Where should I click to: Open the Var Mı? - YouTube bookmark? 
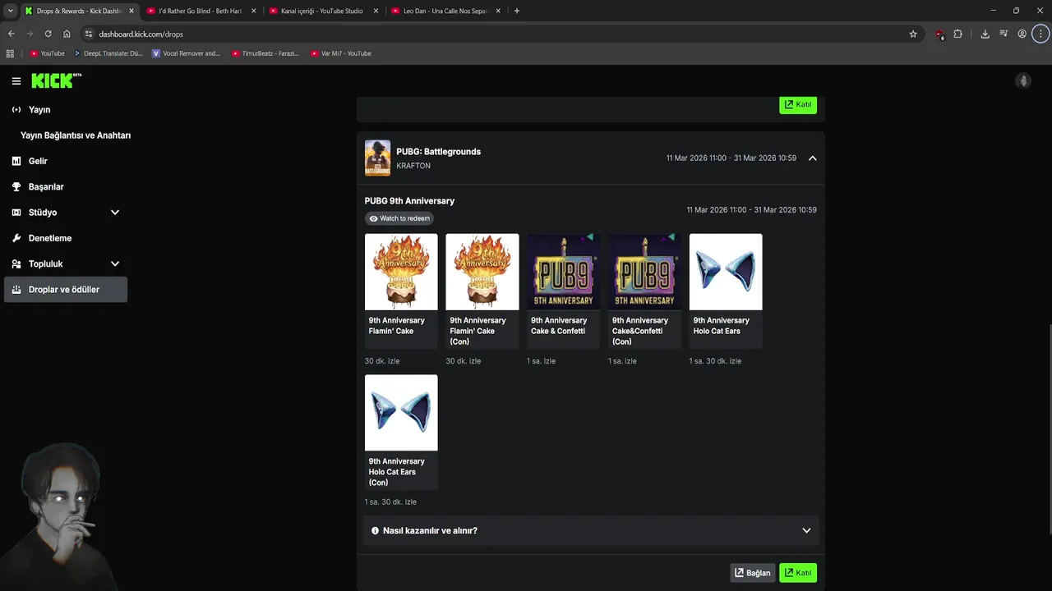pos(341,53)
